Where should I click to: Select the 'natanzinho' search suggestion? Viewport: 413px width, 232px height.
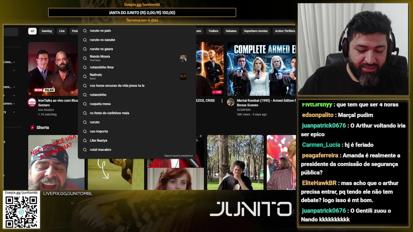pyautogui.click(x=137, y=95)
